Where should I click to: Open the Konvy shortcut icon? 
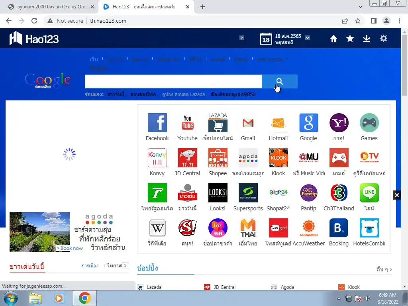[157, 158]
